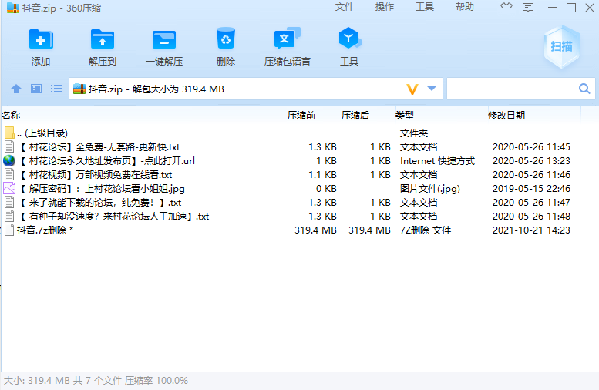Click the search magnifier icon

pyautogui.click(x=585, y=89)
